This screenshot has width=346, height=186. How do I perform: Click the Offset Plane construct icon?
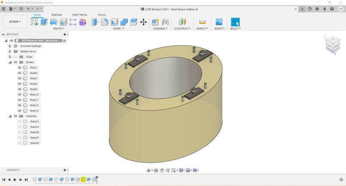click(182, 22)
